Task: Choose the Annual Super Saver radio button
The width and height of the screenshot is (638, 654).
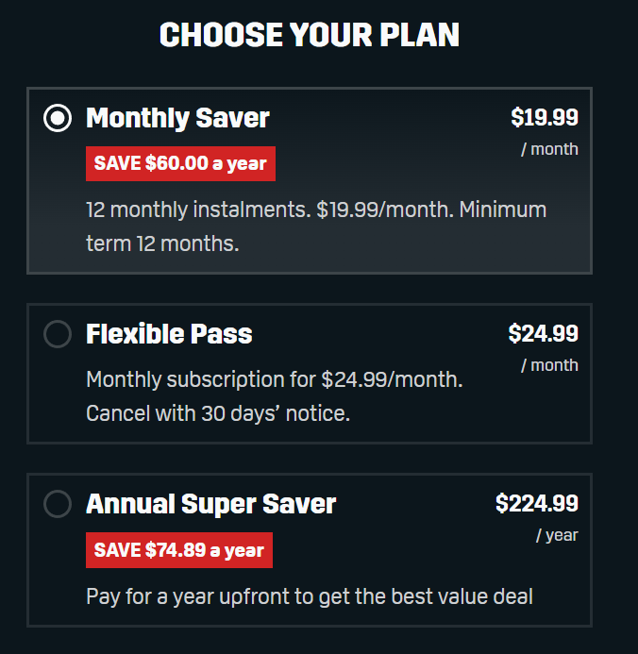Action: coord(58,504)
